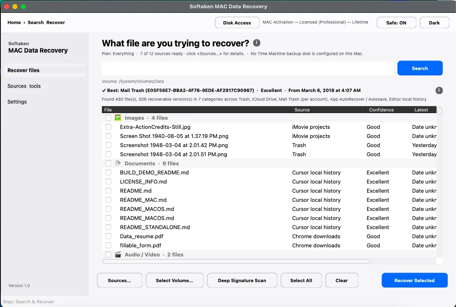The height and width of the screenshot is (307, 456).
Task: Check README.md checkbox
Action: click(x=108, y=191)
